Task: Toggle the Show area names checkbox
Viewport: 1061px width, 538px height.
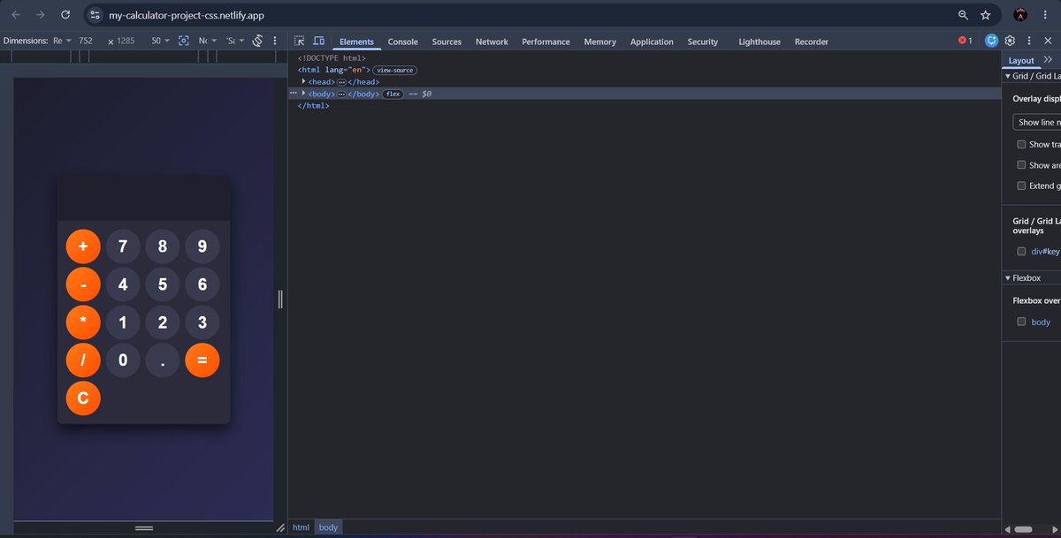Action: (1021, 165)
